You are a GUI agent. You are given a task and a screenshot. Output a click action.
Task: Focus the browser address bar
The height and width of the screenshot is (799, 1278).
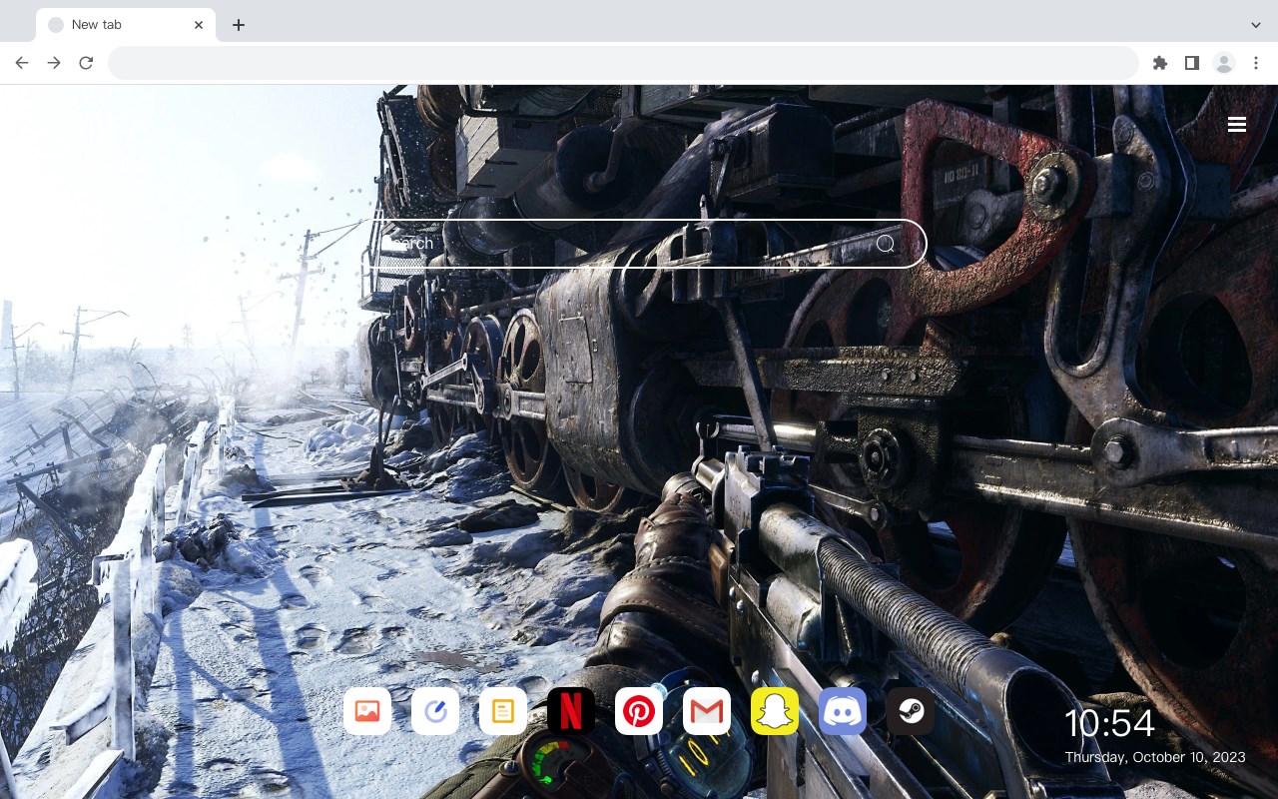tap(623, 63)
